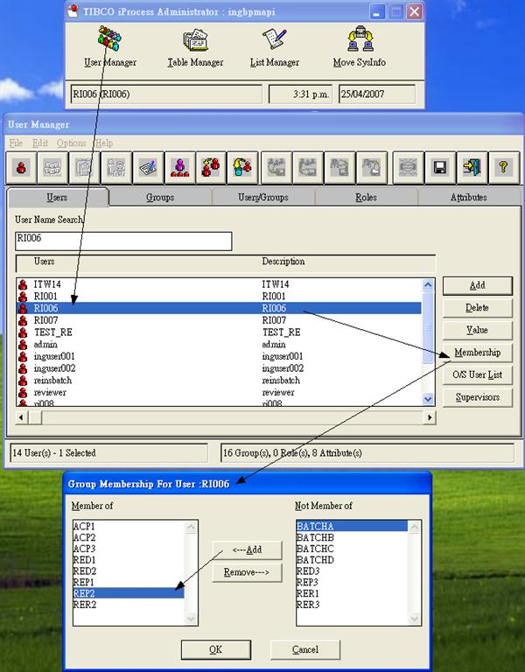Click the Supervisors button
This screenshot has width=525, height=672.
click(x=478, y=397)
